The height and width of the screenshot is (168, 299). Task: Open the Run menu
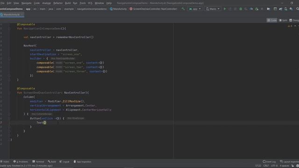tap(75, 3)
